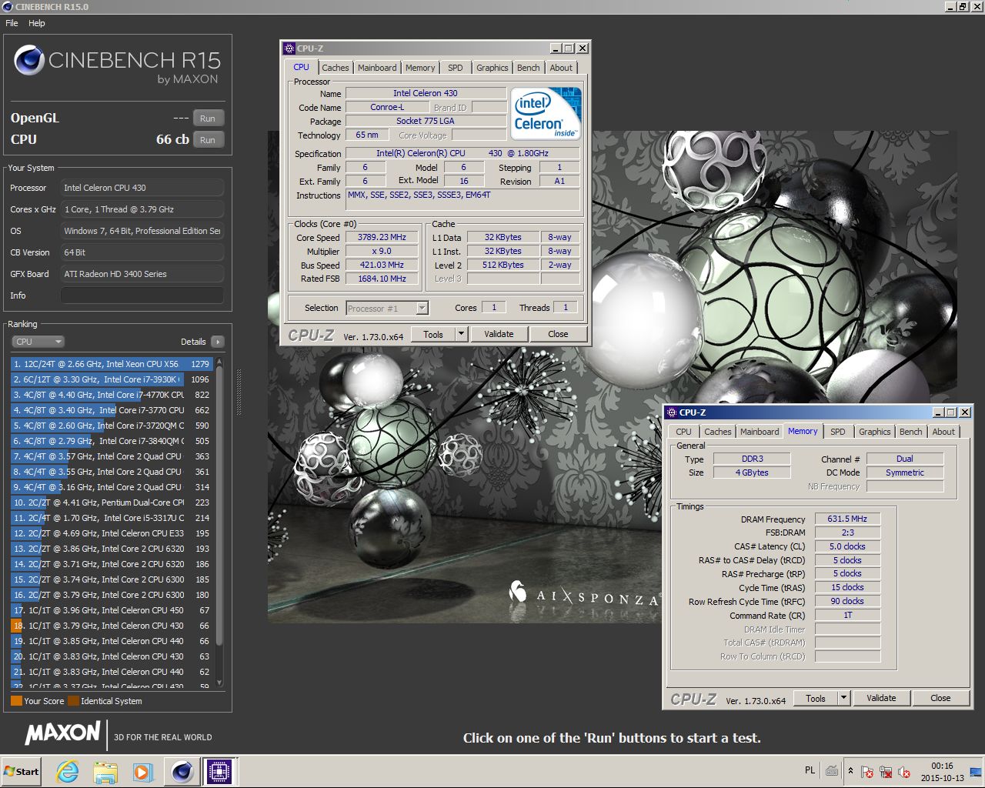Image resolution: width=985 pixels, height=788 pixels.
Task: Open Caches tab in top CPU-Z window
Action: point(336,68)
